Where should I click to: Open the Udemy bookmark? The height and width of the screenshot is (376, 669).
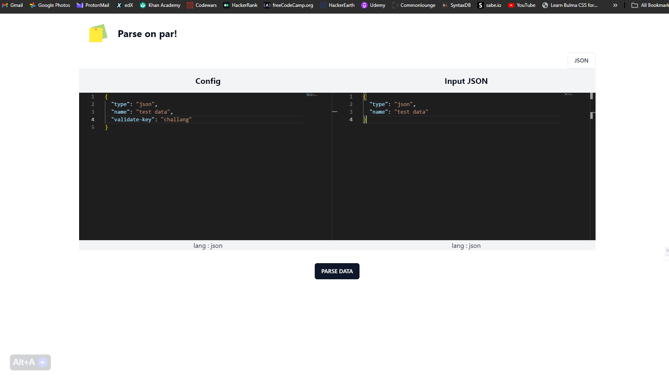(373, 5)
